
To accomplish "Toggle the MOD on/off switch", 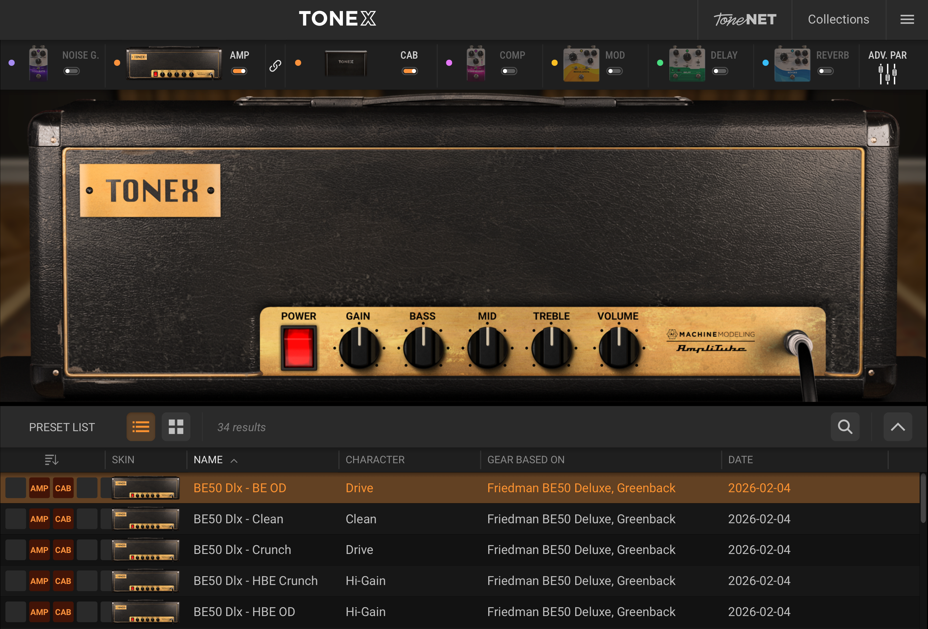I will pyautogui.click(x=614, y=71).
